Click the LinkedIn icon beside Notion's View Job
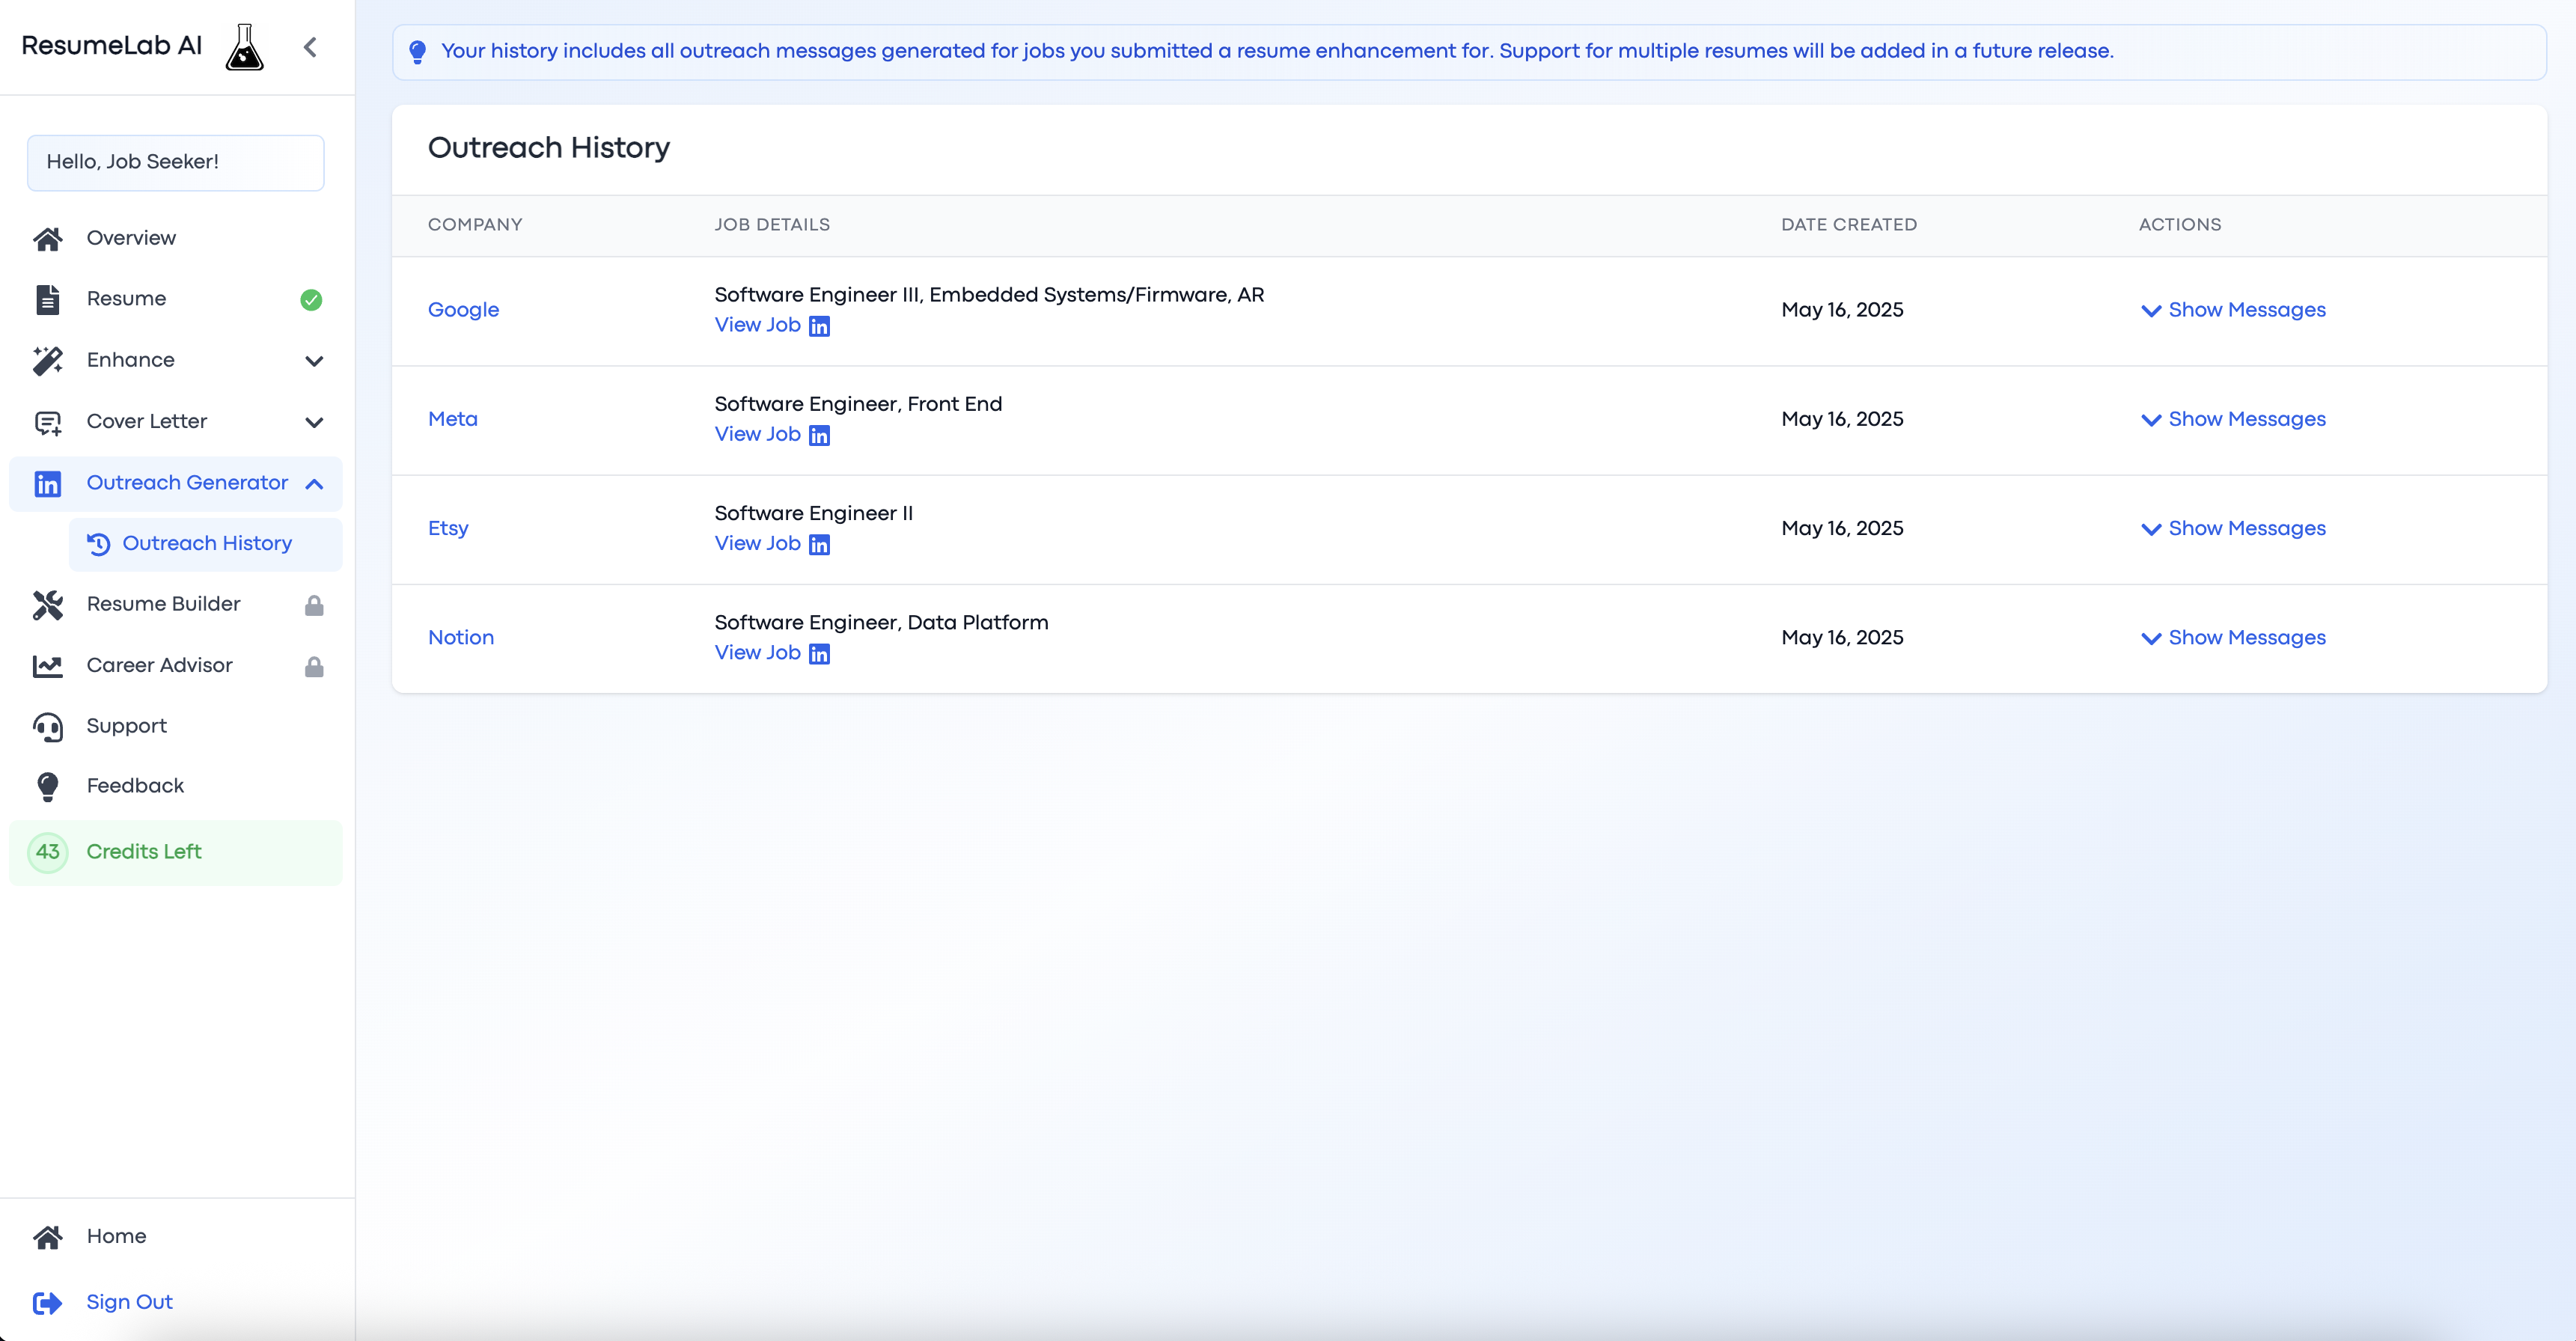Viewport: 2576px width, 1341px height. (x=819, y=654)
